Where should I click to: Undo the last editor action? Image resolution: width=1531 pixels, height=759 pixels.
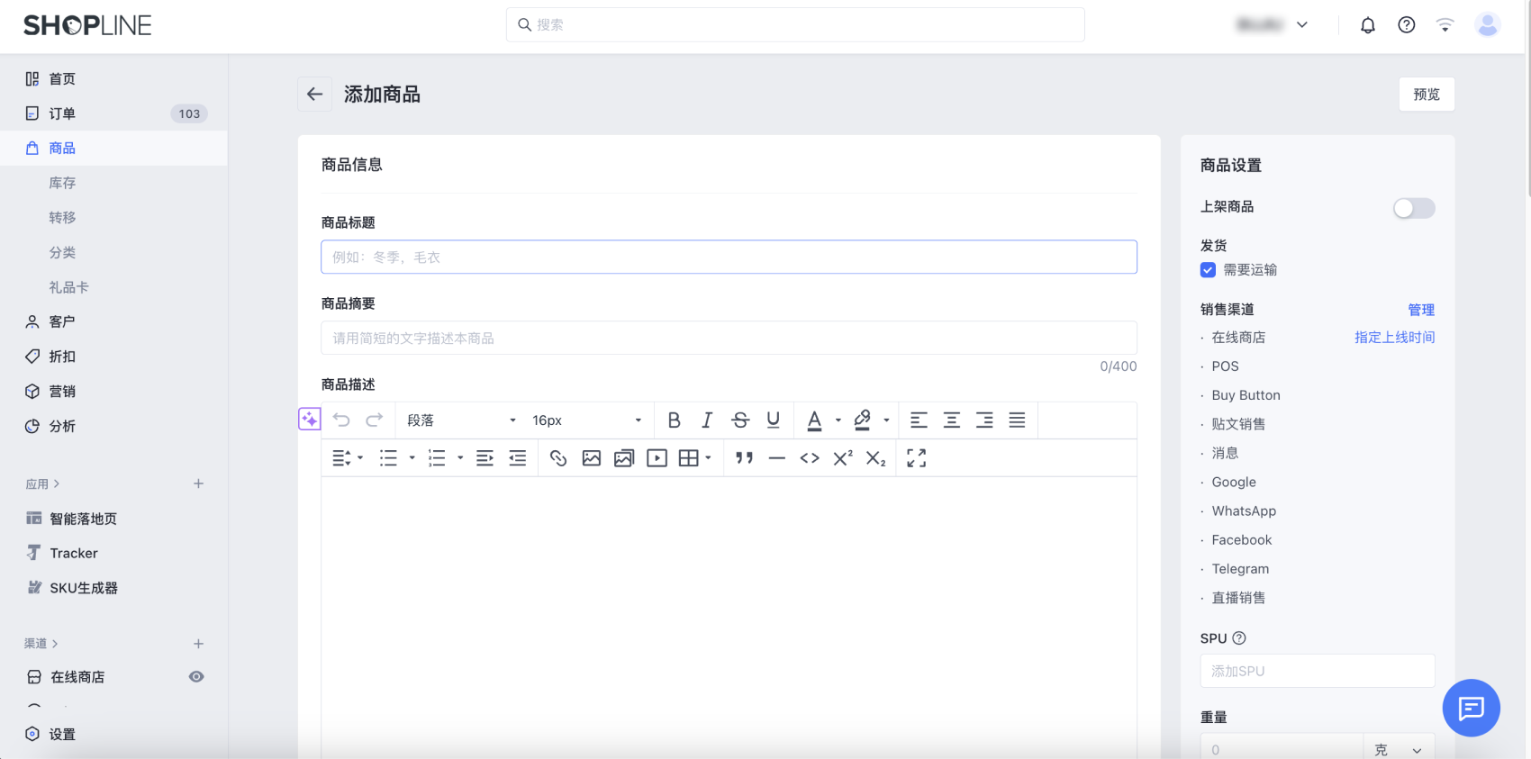coord(341,420)
